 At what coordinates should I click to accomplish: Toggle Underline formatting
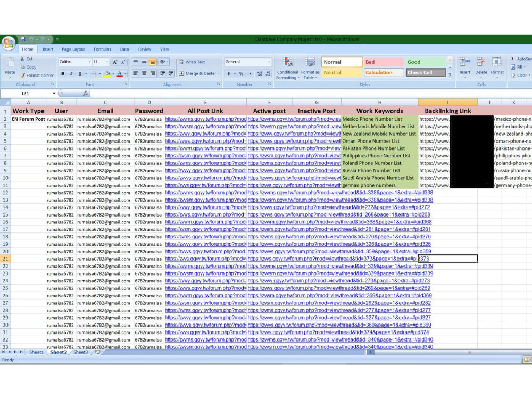(80, 73)
